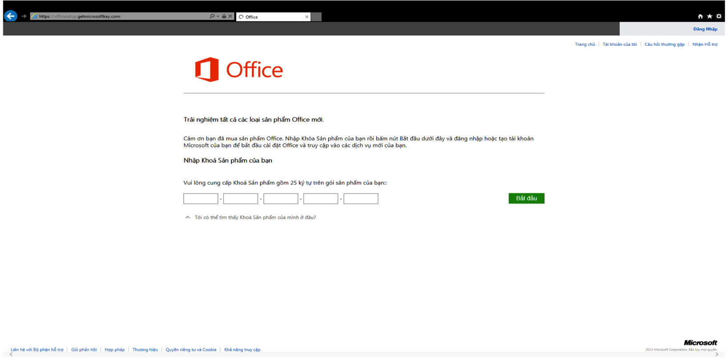
Task: Click the Internet Explorer page icon in address bar
Action: point(35,16)
